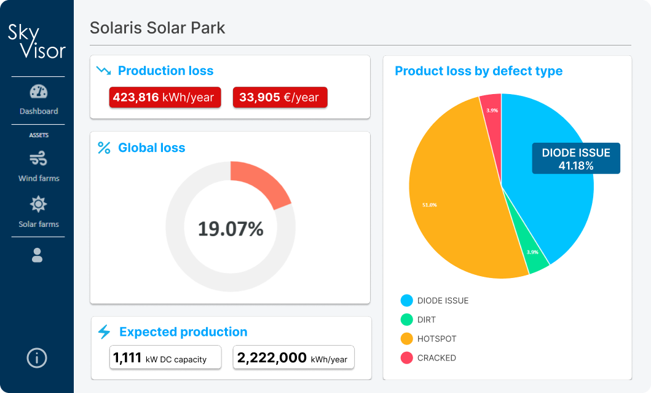651x393 pixels.
Task: Open the Solar farms sun icon
Action: pos(38,204)
